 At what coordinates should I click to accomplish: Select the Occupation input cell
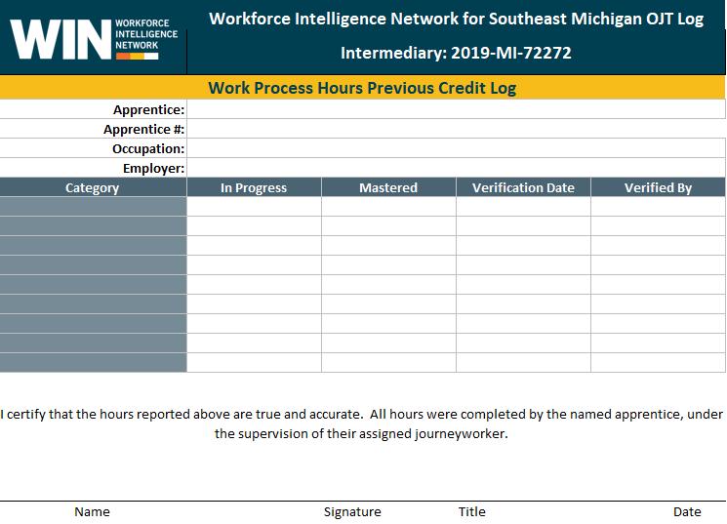coord(456,148)
